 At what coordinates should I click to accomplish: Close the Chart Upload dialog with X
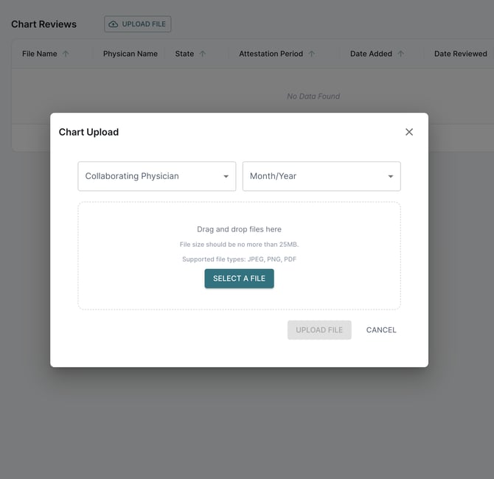pos(409,132)
